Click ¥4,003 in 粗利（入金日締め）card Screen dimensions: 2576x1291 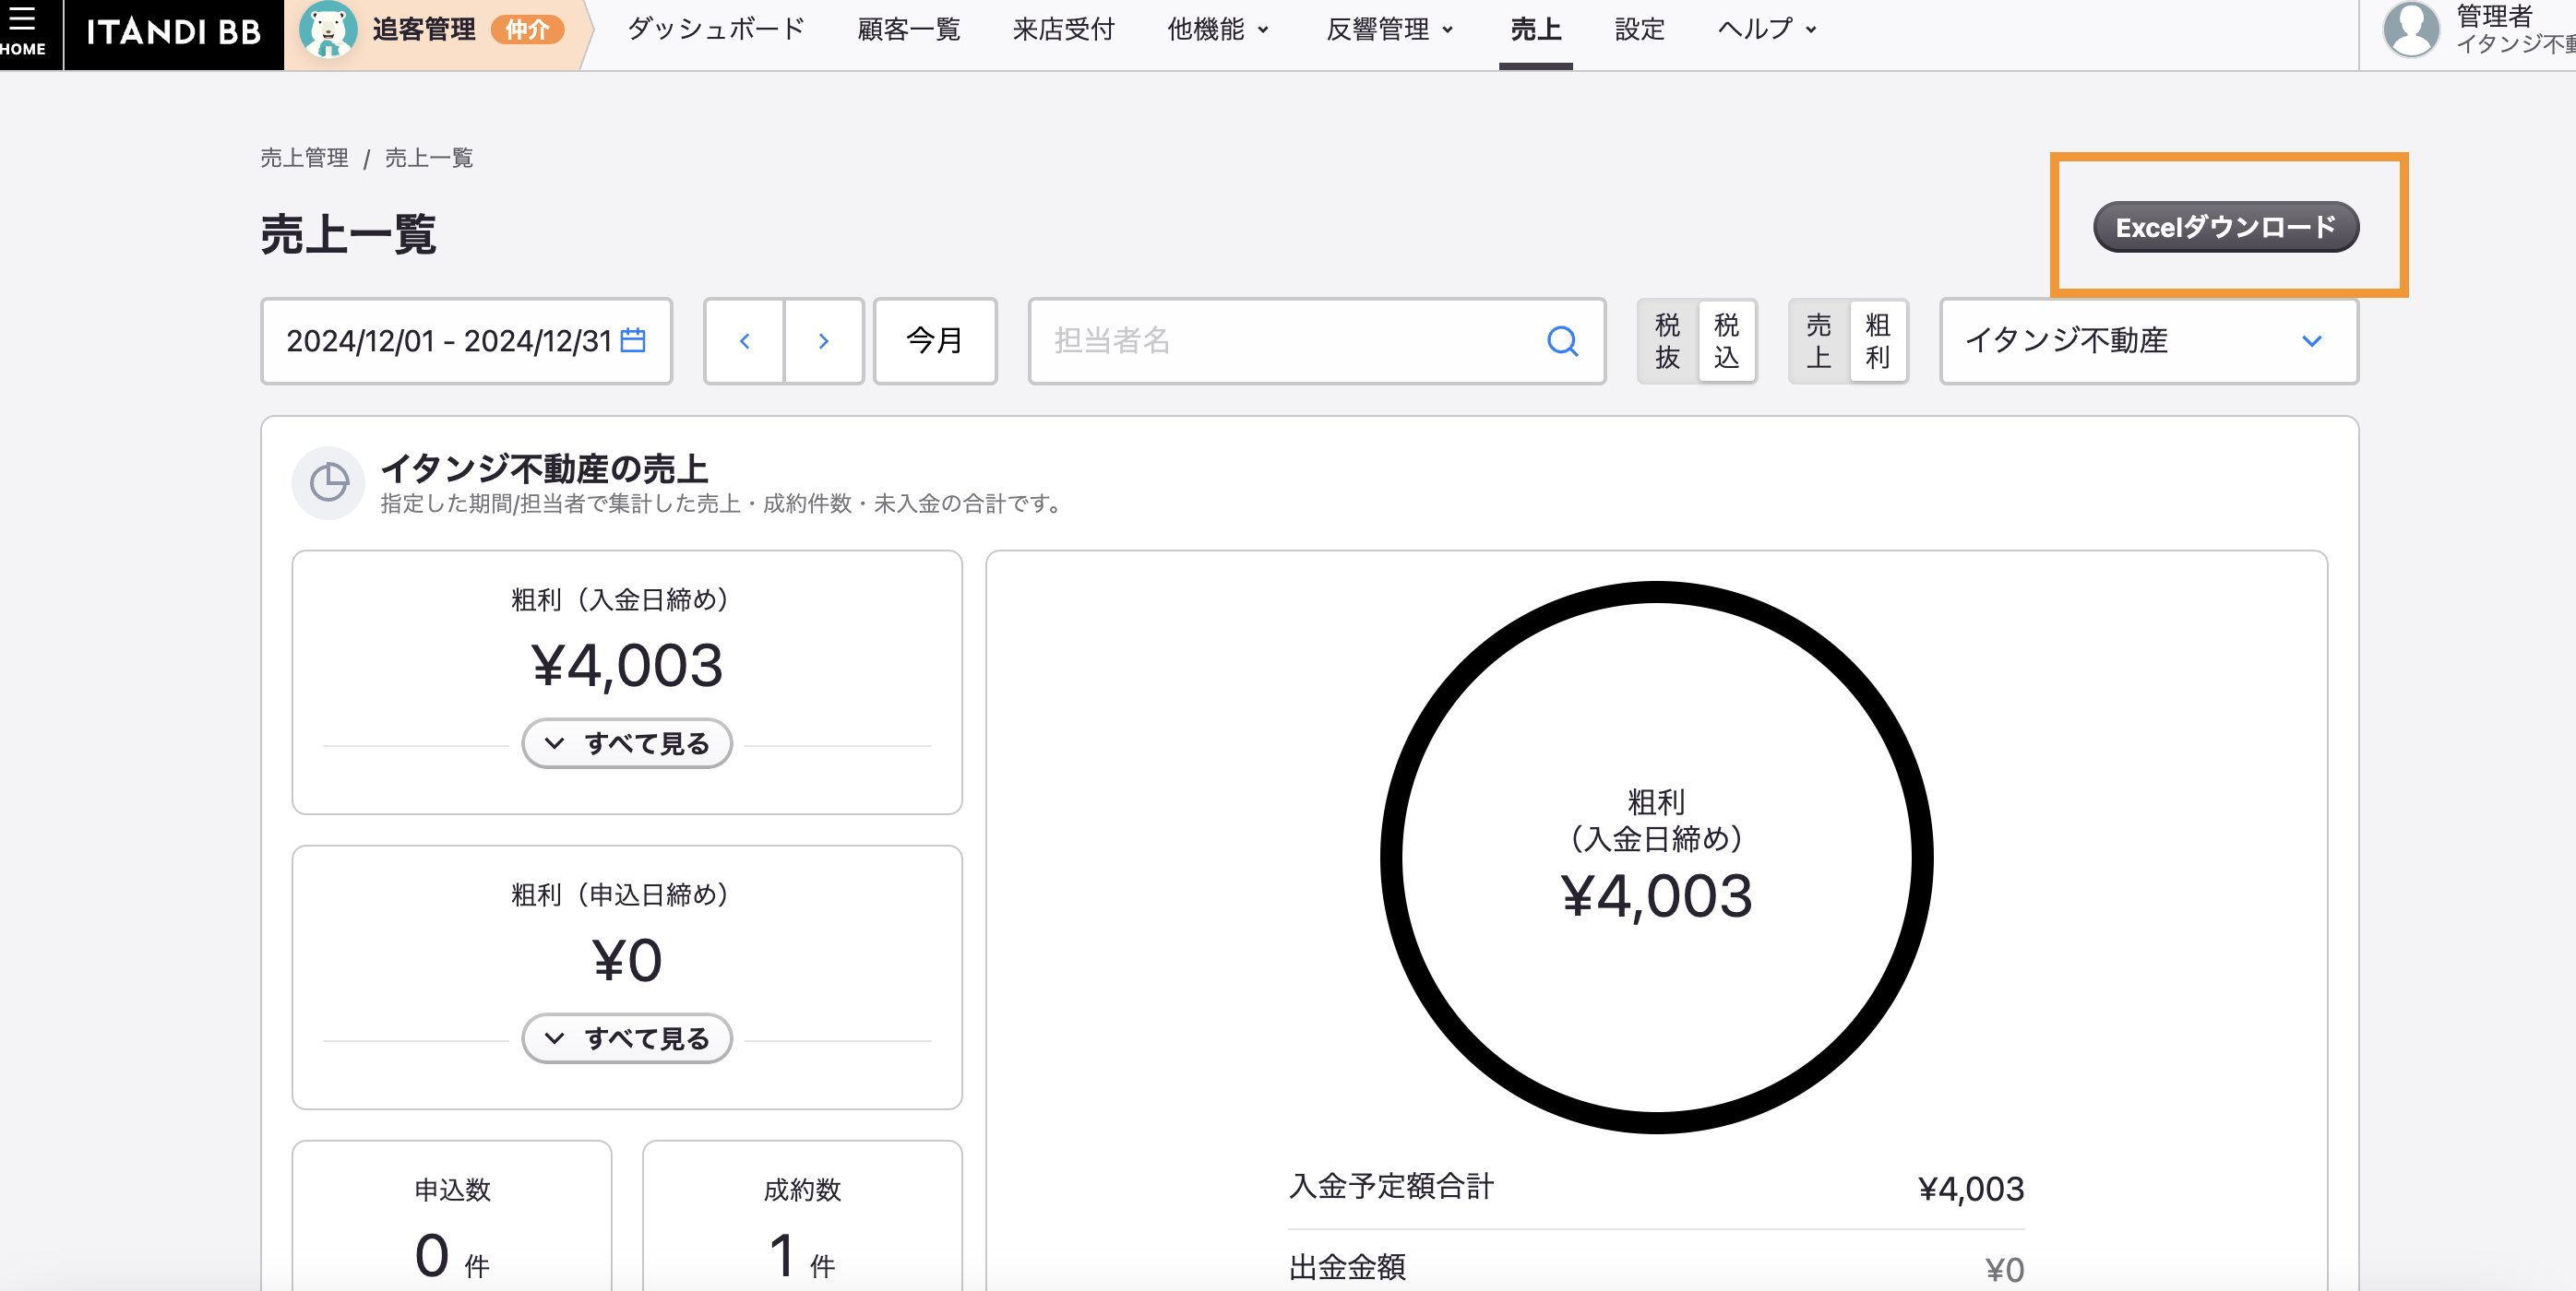point(627,666)
